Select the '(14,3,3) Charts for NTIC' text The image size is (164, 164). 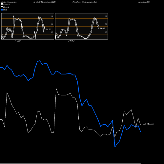[45, 2]
